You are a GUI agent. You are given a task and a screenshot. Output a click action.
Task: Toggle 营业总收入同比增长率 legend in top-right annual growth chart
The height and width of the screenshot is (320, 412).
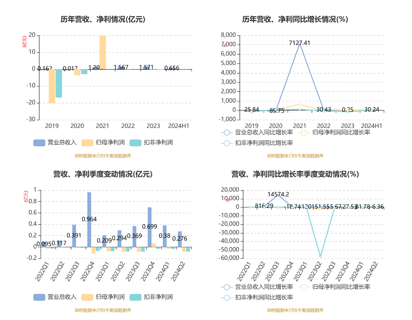coord(257,132)
